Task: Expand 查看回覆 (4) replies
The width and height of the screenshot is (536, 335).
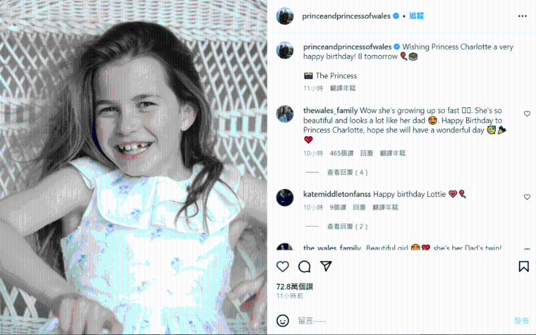Action: pos(347,172)
